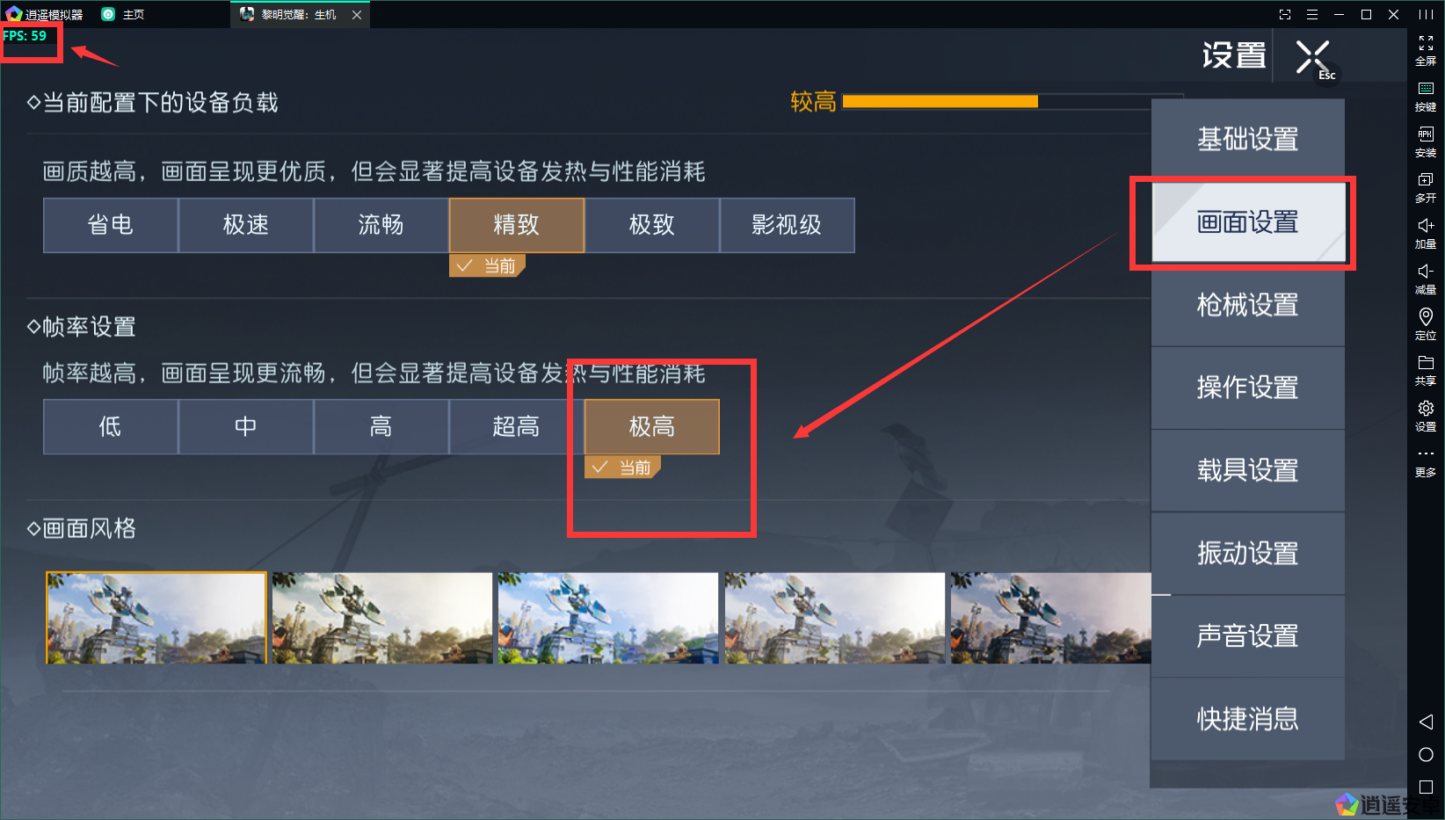Set the frame rate to 低
1445x820 pixels.
pyautogui.click(x=111, y=427)
